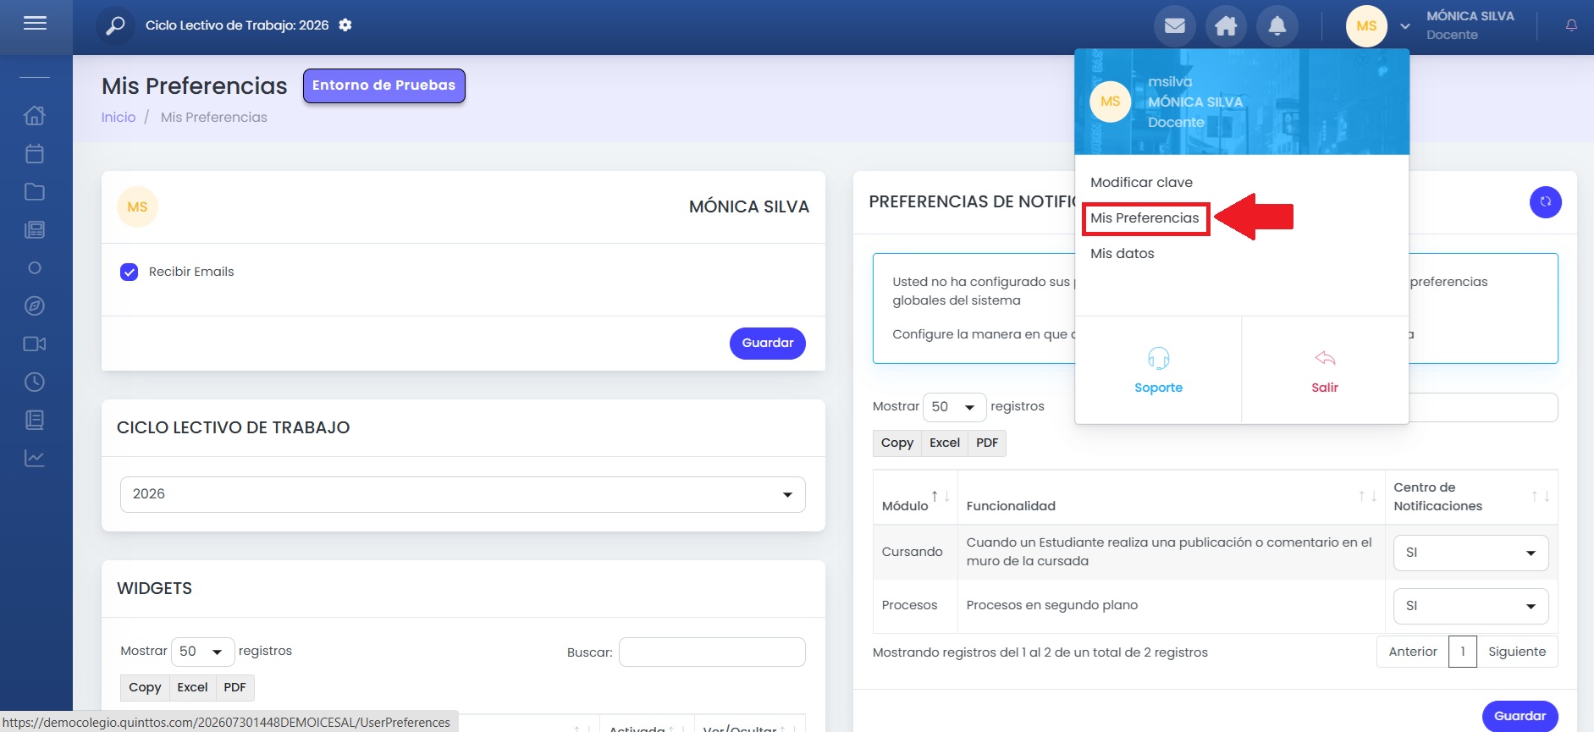Select Modificar clave menu item
This screenshot has width=1594, height=732.
[1141, 182]
